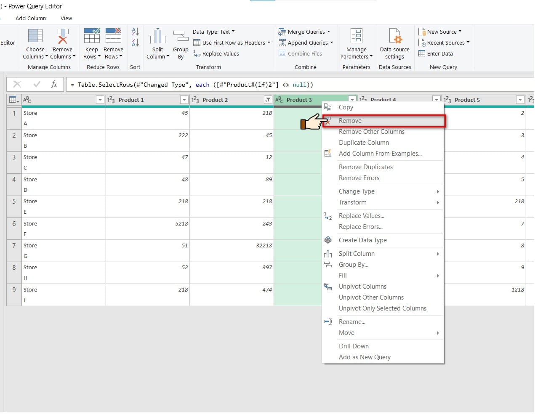Click the Split Column ribbon icon
The image size is (535, 414).
[158, 36]
